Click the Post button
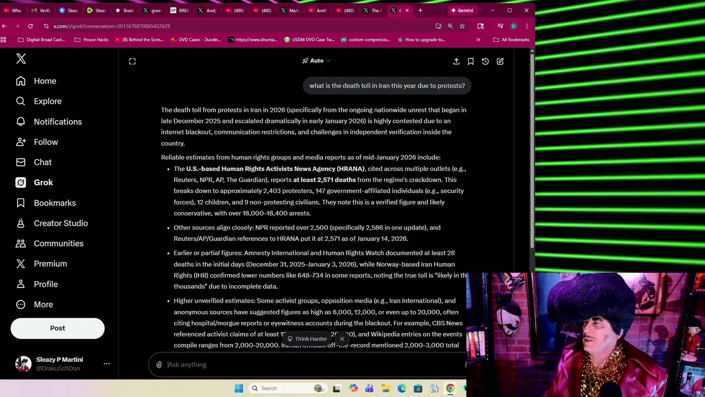The height and width of the screenshot is (397, 705). (x=57, y=328)
